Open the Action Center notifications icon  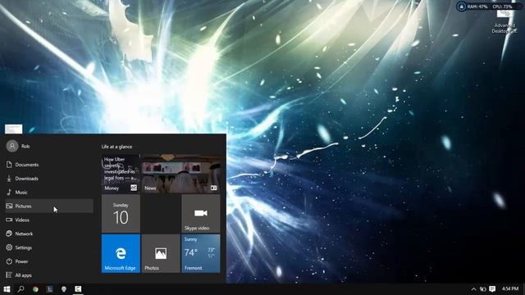click(492, 289)
